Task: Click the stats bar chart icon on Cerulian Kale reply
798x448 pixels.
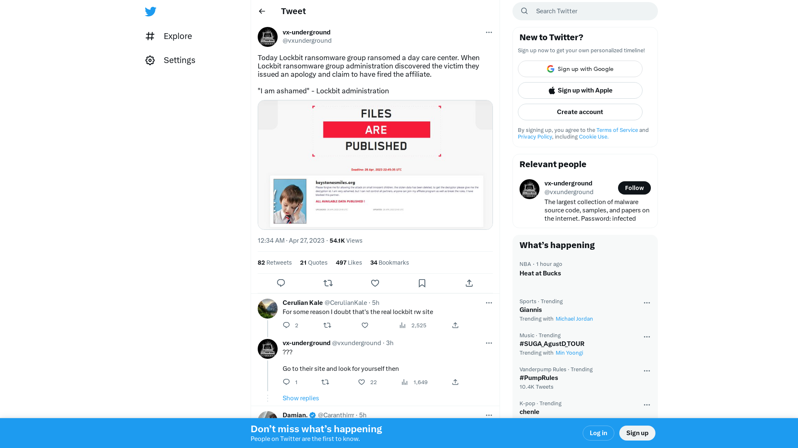Action: click(402, 326)
